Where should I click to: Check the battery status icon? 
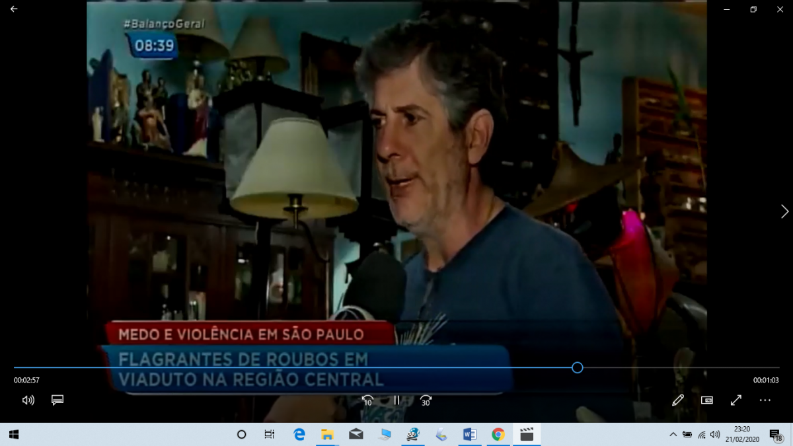[x=687, y=434]
